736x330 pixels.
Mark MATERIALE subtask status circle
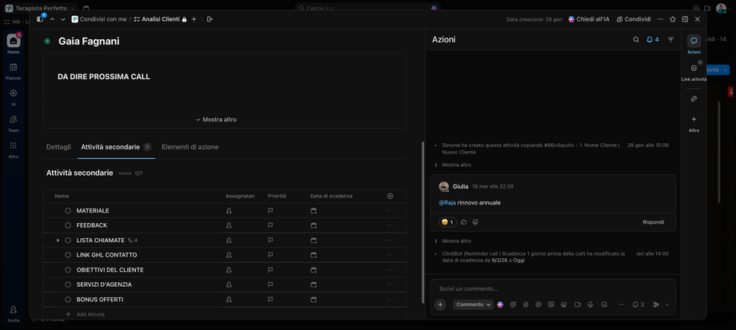tap(68, 211)
